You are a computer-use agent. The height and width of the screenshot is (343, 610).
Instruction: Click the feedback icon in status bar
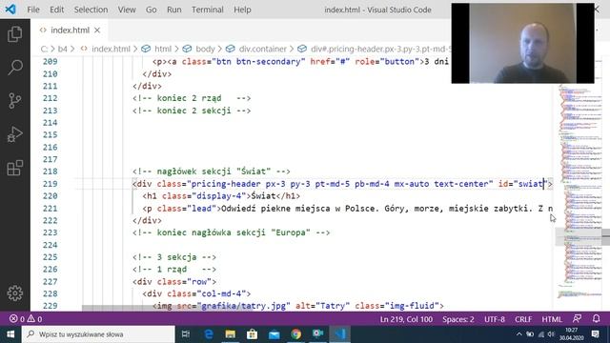click(577, 319)
